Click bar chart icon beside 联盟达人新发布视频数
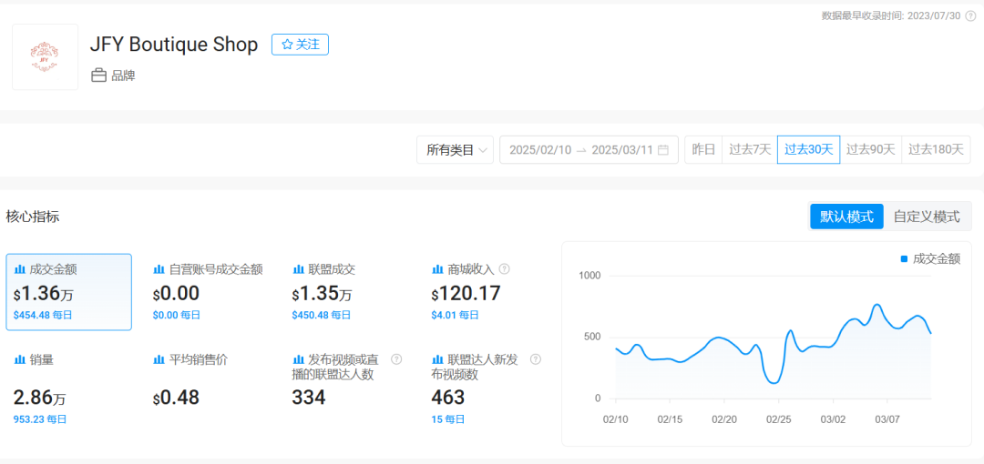This screenshot has height=464, width=984. (438, 360)
